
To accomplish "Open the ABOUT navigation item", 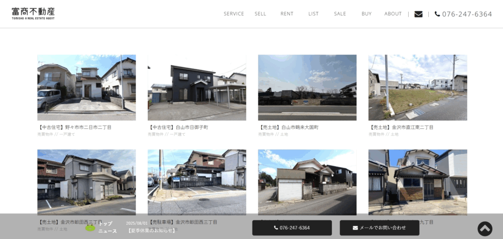I will pyautogui.click(x=393, y=14).
